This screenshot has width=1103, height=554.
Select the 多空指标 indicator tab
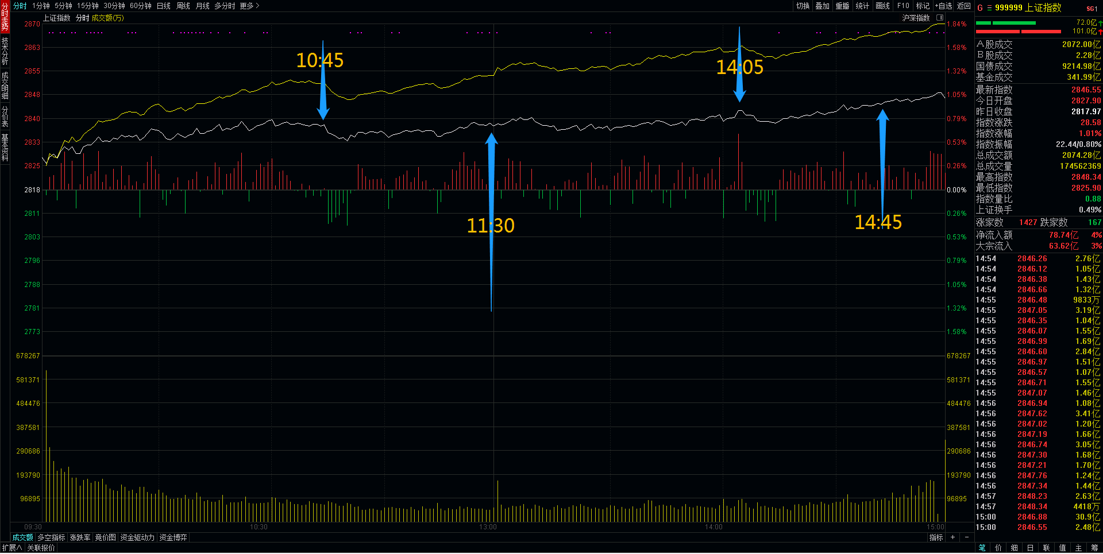(51, 537)
